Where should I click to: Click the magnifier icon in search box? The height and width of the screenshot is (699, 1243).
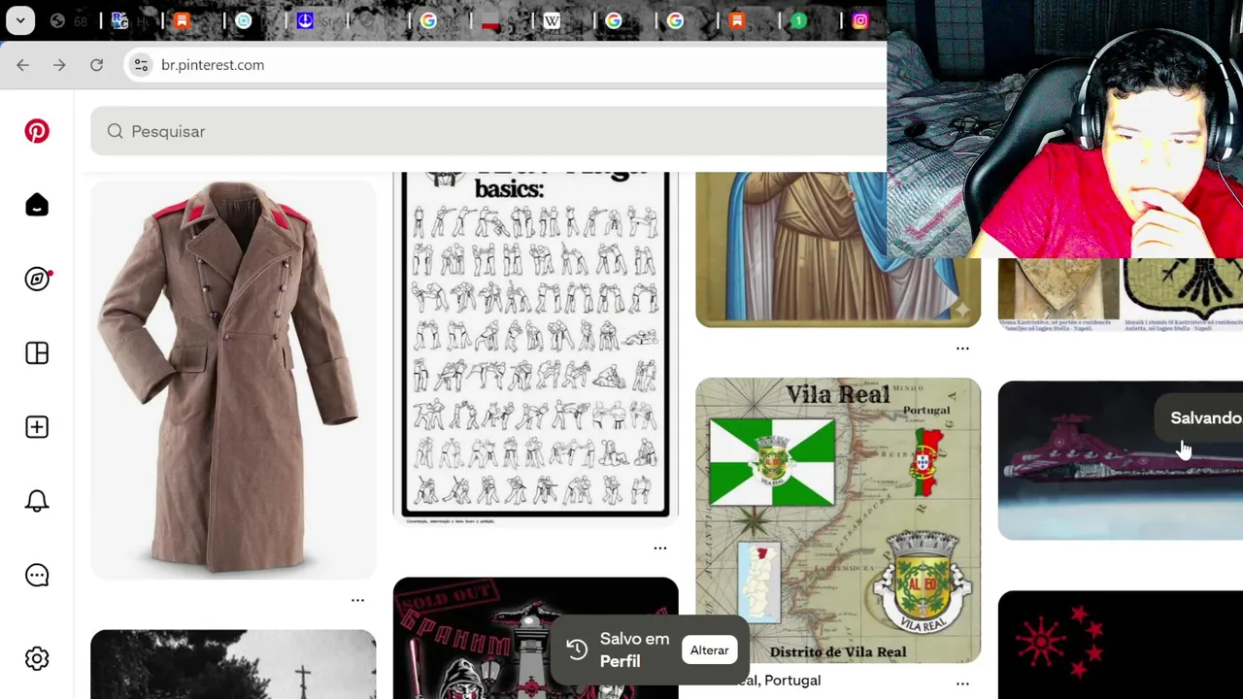click(x=115, y=131)
